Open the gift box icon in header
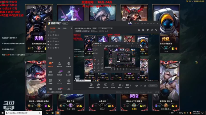 (139, 30)
